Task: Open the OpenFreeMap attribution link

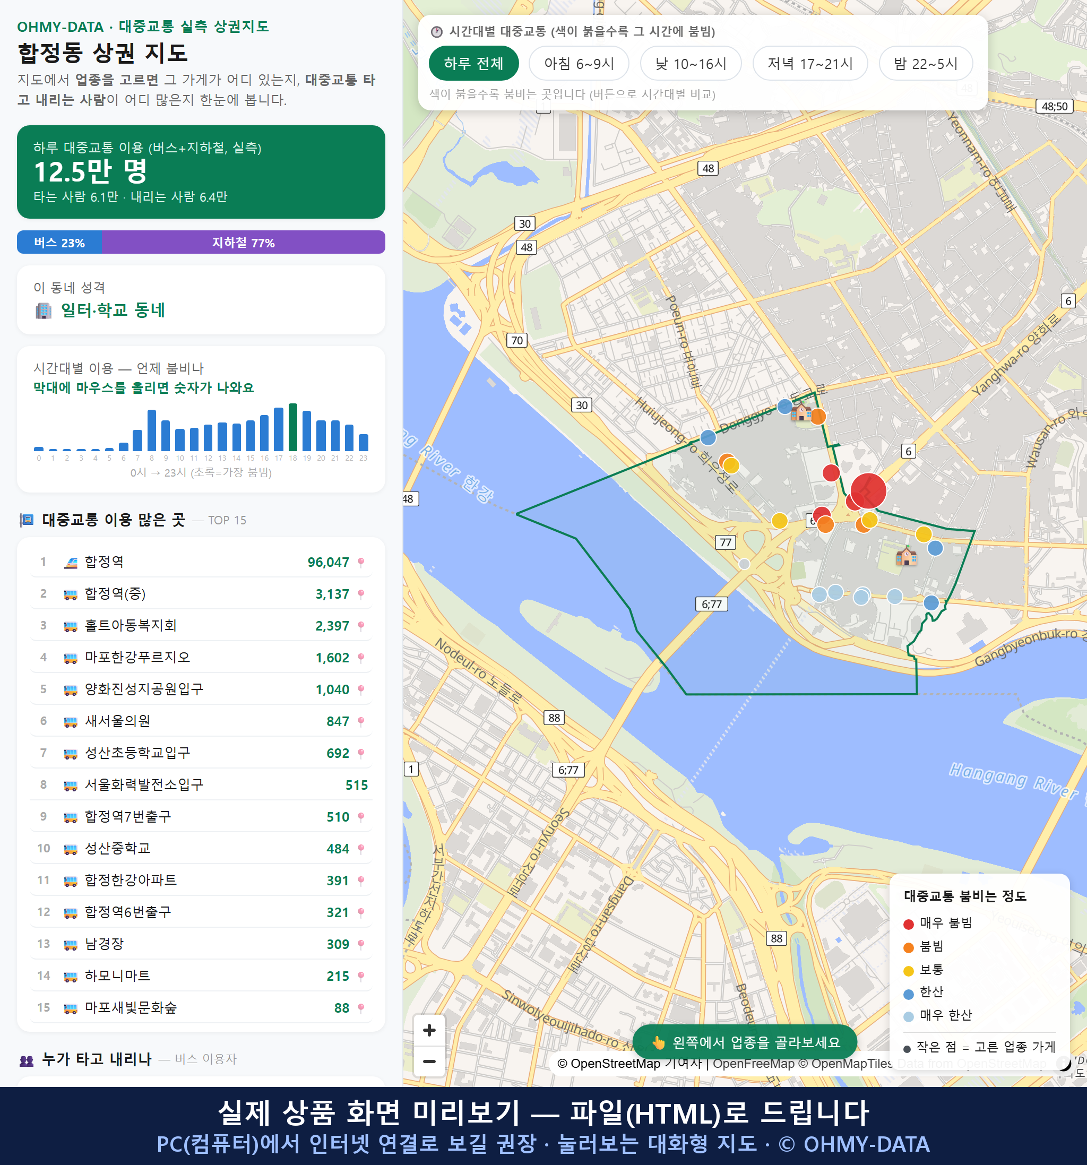Action: (x=754, y=1063)
